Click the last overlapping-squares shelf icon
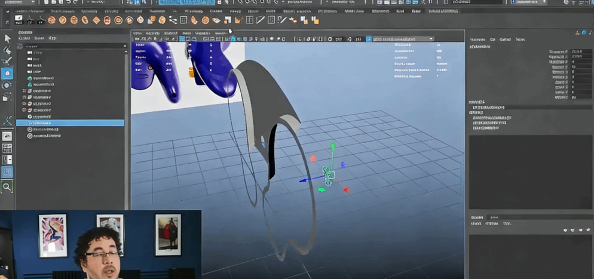 pyautogui.click(x=315, y=20)
